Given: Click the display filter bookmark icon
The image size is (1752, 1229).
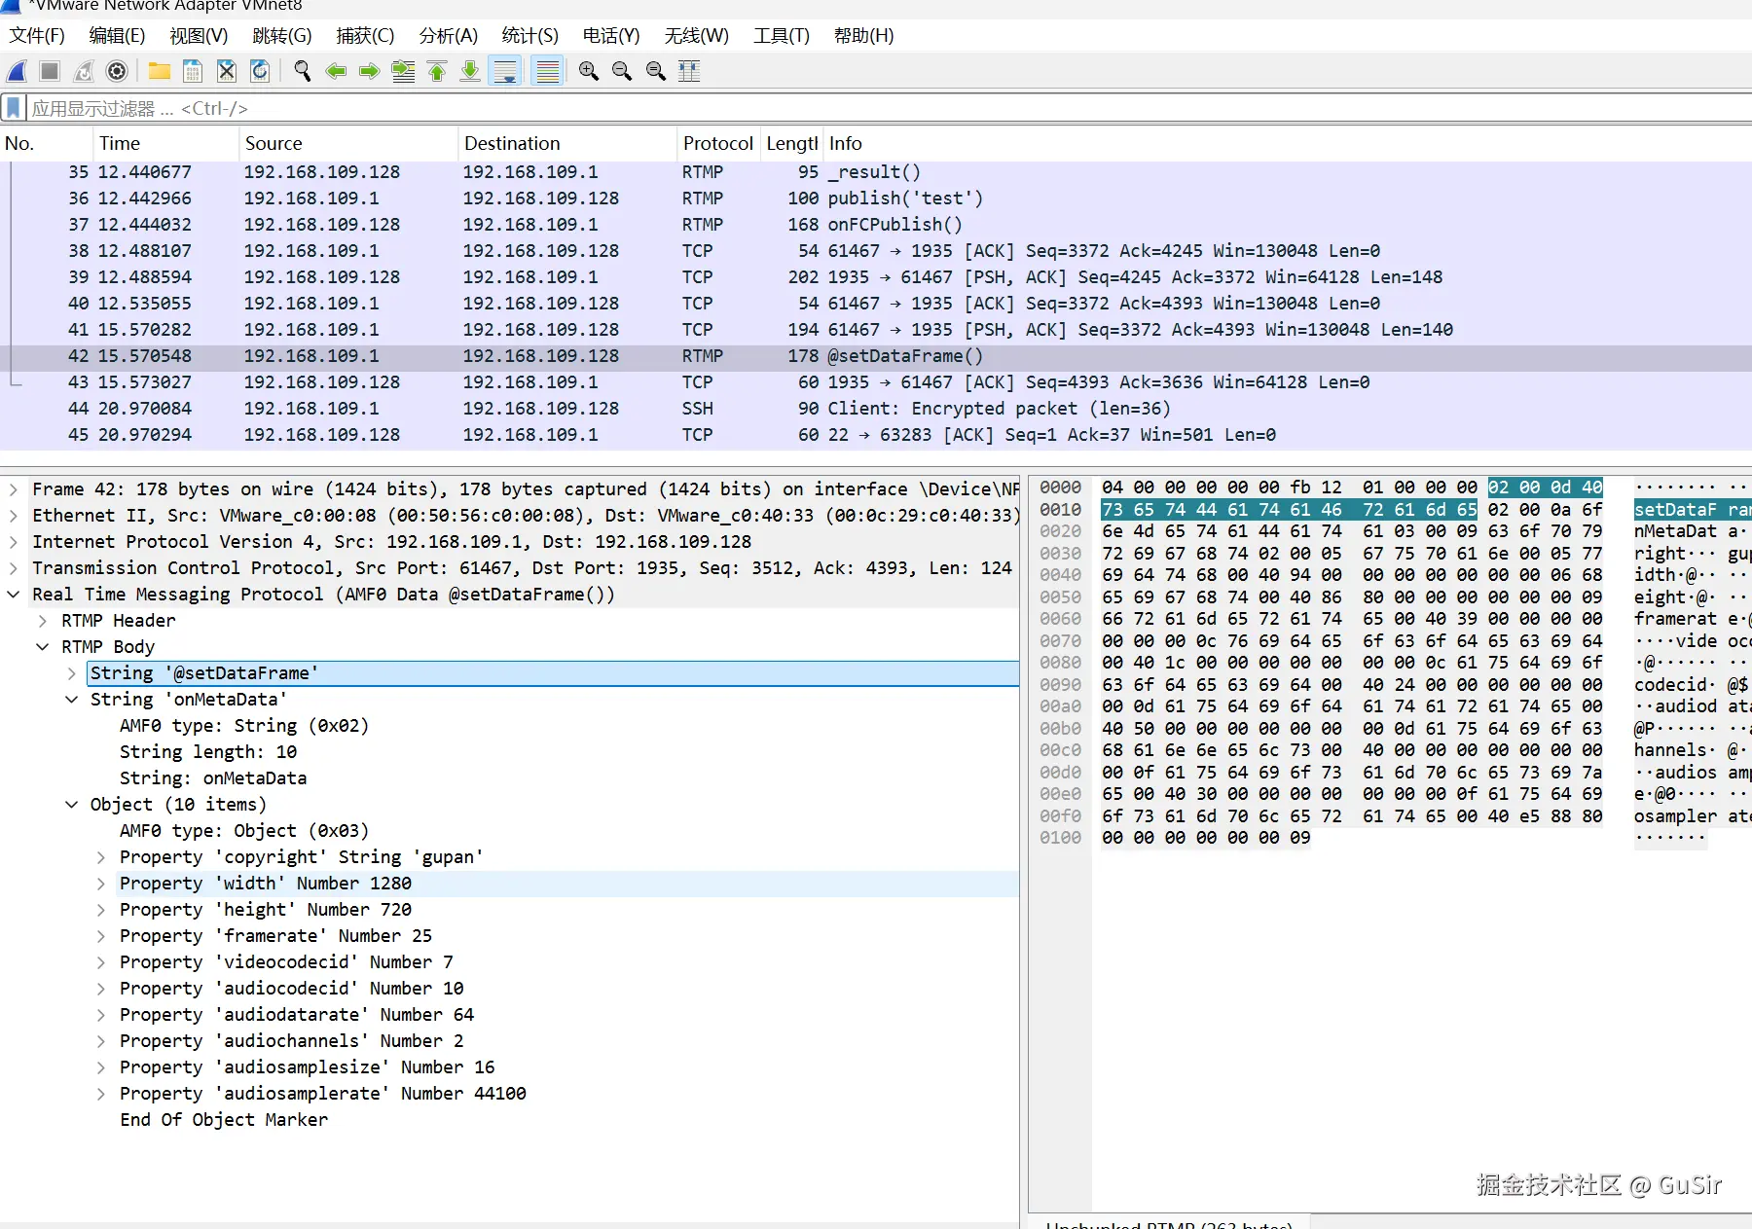Looking at the screenshot, I should coord(14,108).
